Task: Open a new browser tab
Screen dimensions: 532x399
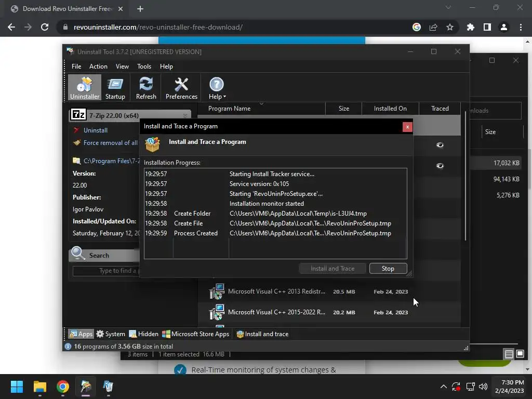Action: [x=140, y=9]
